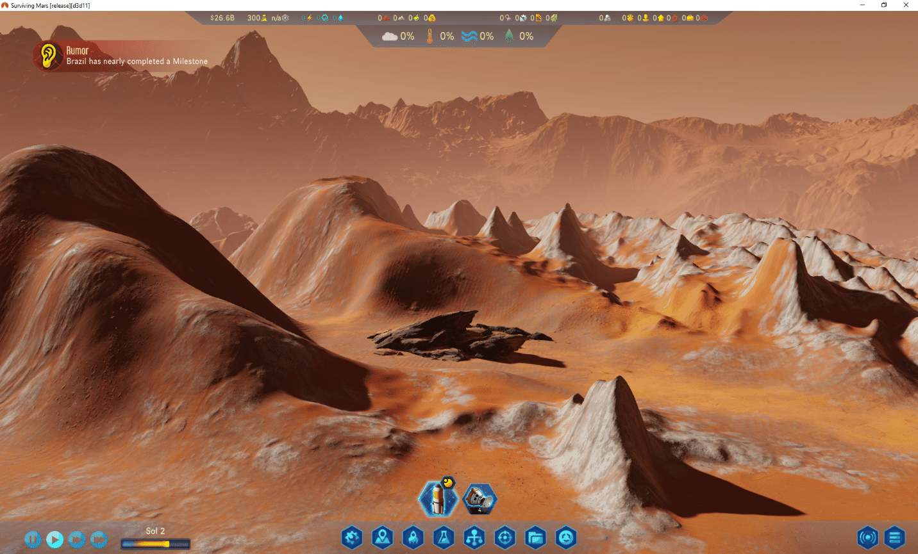Set game to normal play speed
The height and width of the screenshot is (554, 918).
(55, 539)
